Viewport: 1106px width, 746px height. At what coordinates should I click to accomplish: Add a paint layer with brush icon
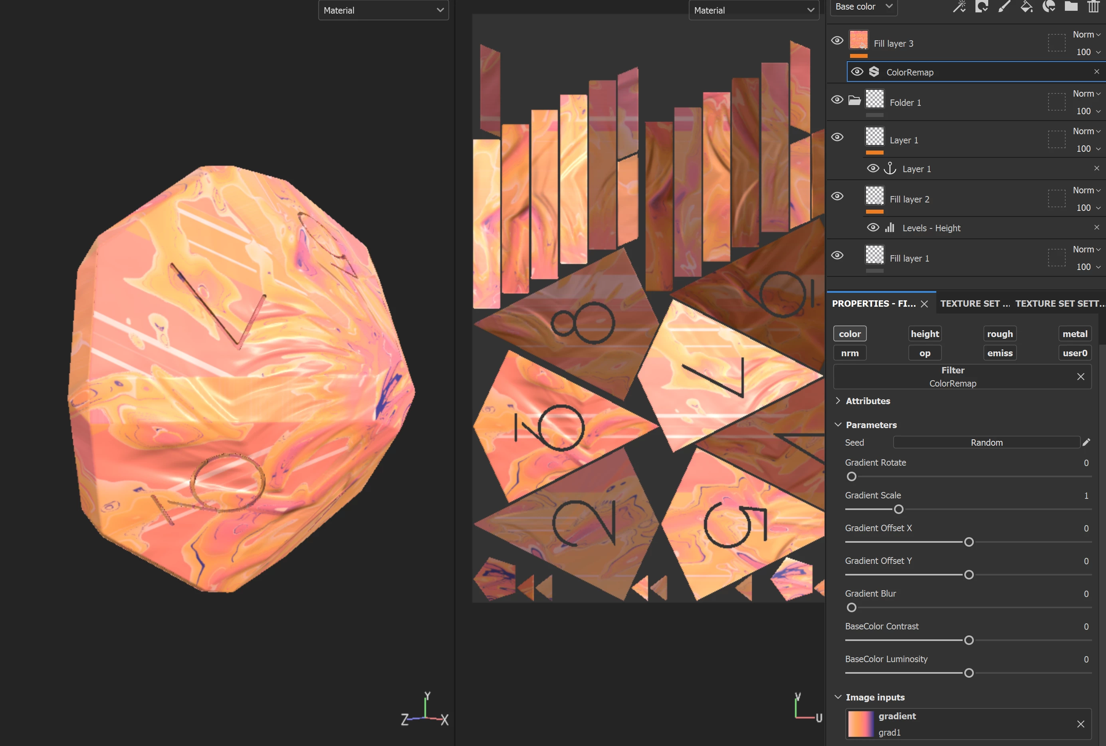(x=1004, y=7)
